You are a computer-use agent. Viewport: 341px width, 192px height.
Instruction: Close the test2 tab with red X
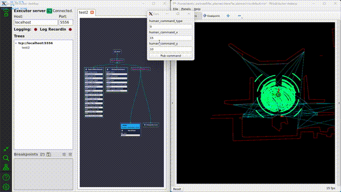pyautogui.click(x=92, y=12)
